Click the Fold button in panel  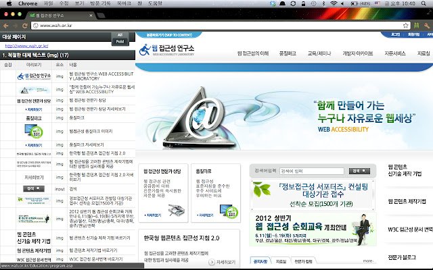click(120, 42)
